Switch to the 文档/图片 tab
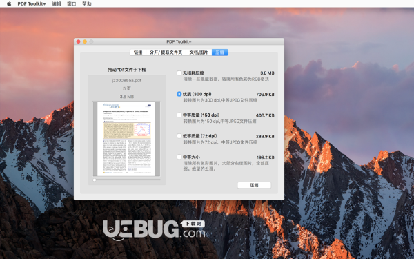 199,52
